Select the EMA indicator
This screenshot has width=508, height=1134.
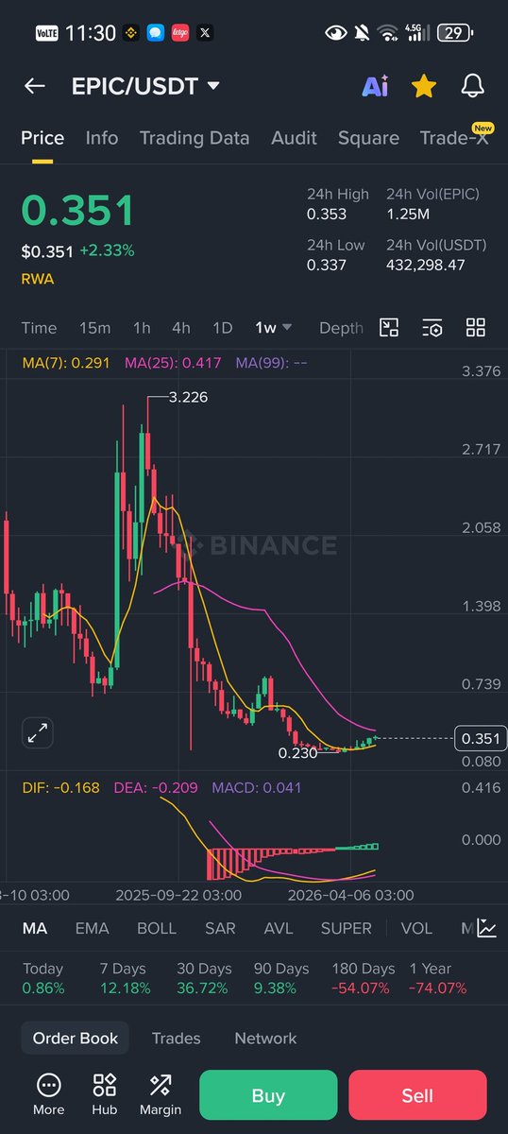92,928
